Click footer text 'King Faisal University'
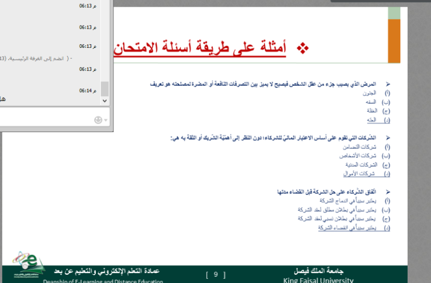The image size is (431, 283). point(318,280)
